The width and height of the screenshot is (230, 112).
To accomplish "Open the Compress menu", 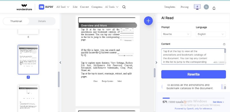I will (x=97, y=7).
